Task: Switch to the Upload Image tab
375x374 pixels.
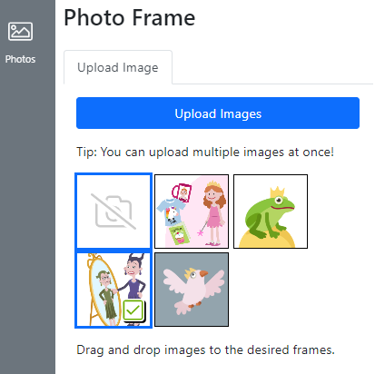Action: coord(118,67)
